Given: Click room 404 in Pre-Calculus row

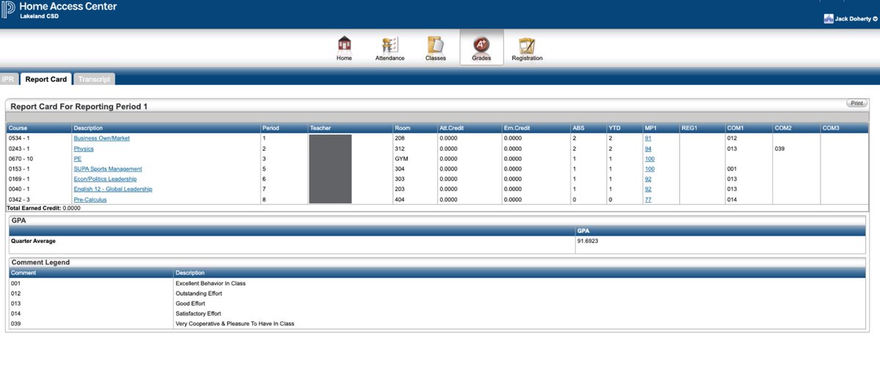Looking at the screenshot, I should point(400,199).
